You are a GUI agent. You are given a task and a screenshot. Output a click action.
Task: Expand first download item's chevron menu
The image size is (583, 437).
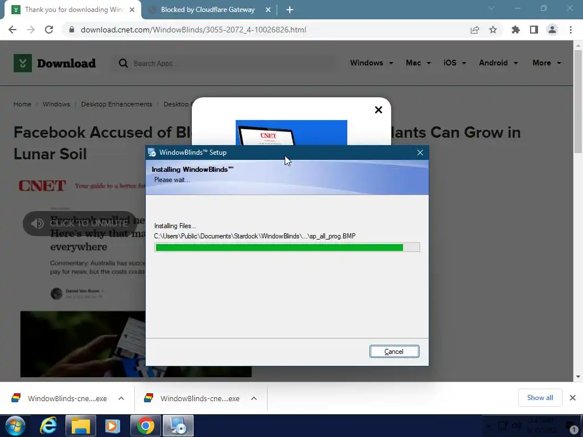[121, 398]
